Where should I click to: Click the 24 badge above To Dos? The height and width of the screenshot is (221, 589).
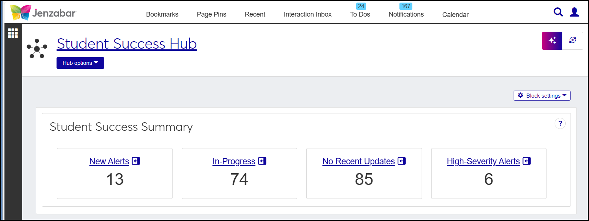pos(361,6)
